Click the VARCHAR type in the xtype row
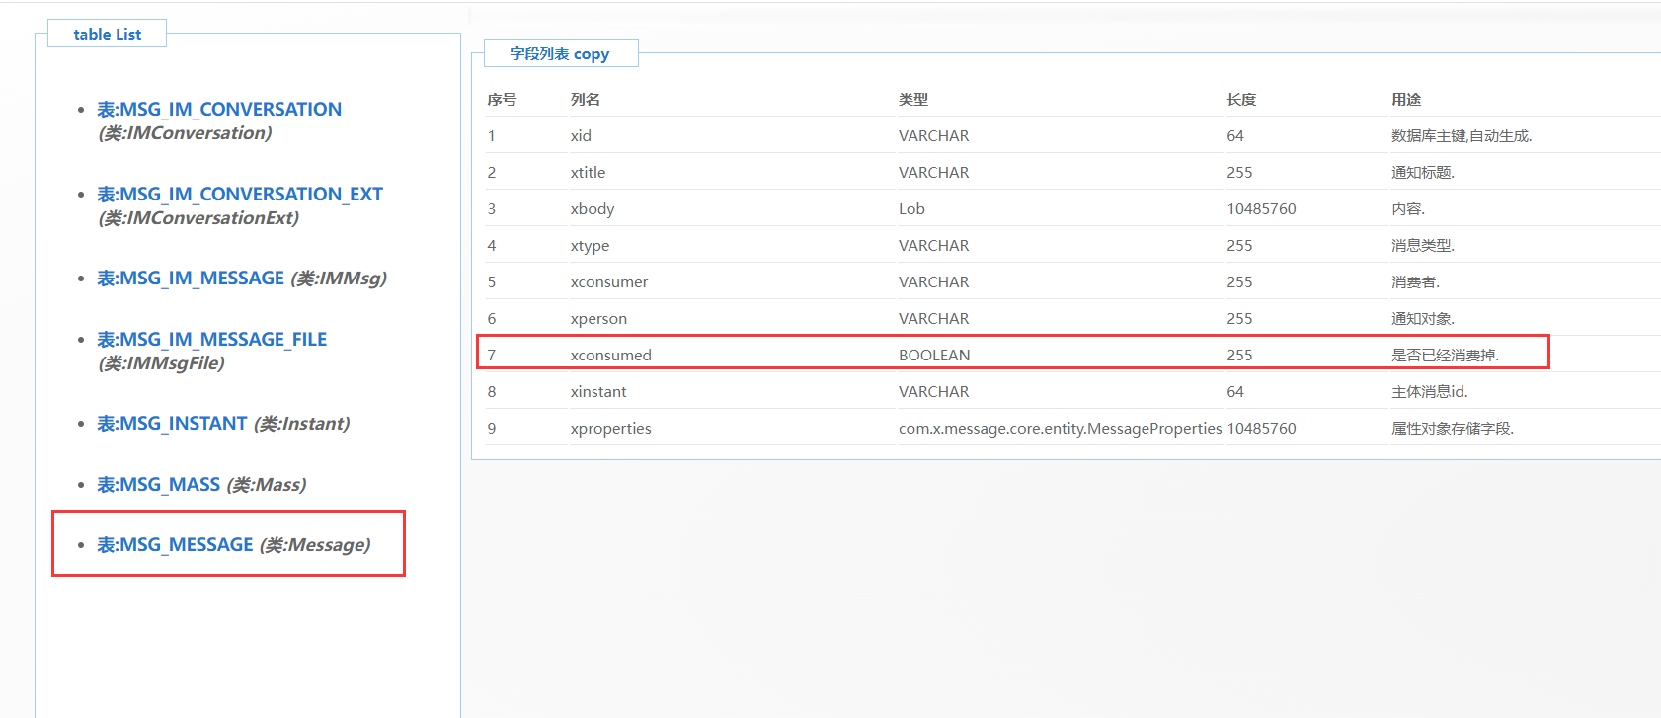 tap(934, 246)
